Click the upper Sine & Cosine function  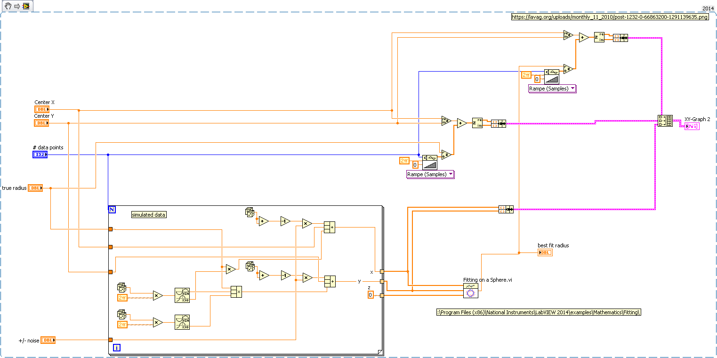coord(182,295)
